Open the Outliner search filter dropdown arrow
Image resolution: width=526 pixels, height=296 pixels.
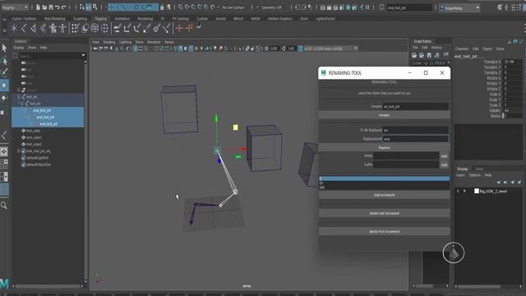pos(83,55)
